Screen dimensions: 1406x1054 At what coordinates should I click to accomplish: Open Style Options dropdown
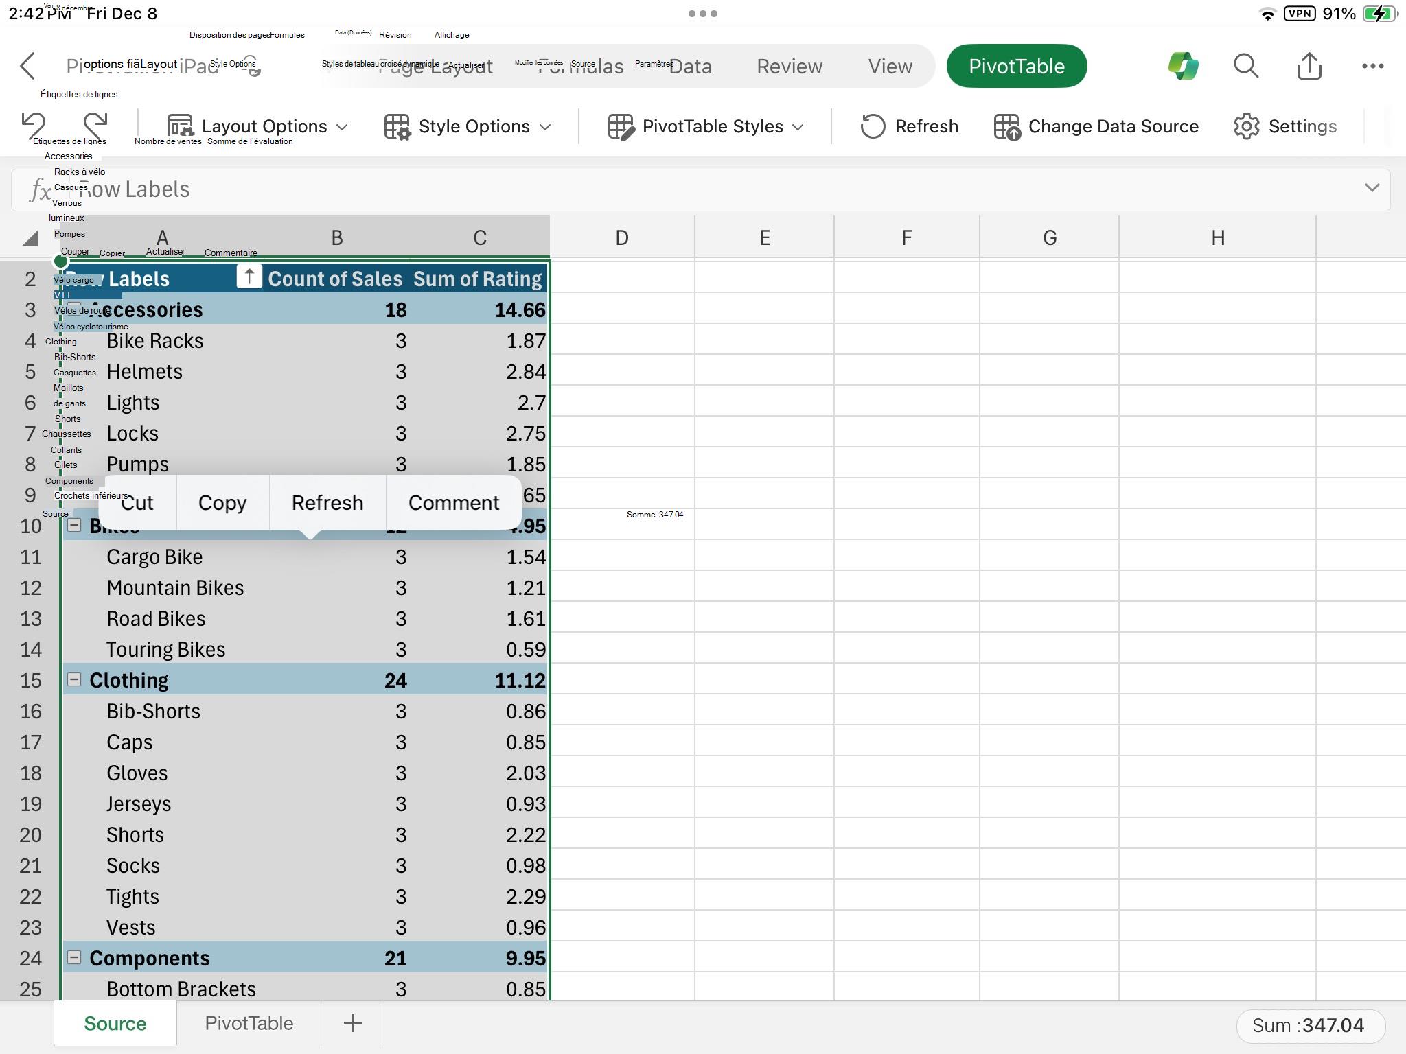pyautogui.click(x=468, y=126)
